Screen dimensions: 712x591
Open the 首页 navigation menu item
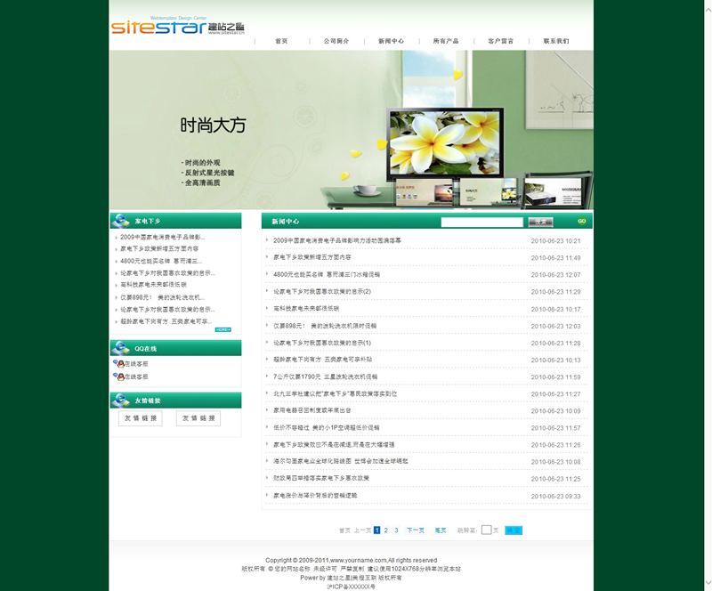pyautogui.click(x=281, y=41)
